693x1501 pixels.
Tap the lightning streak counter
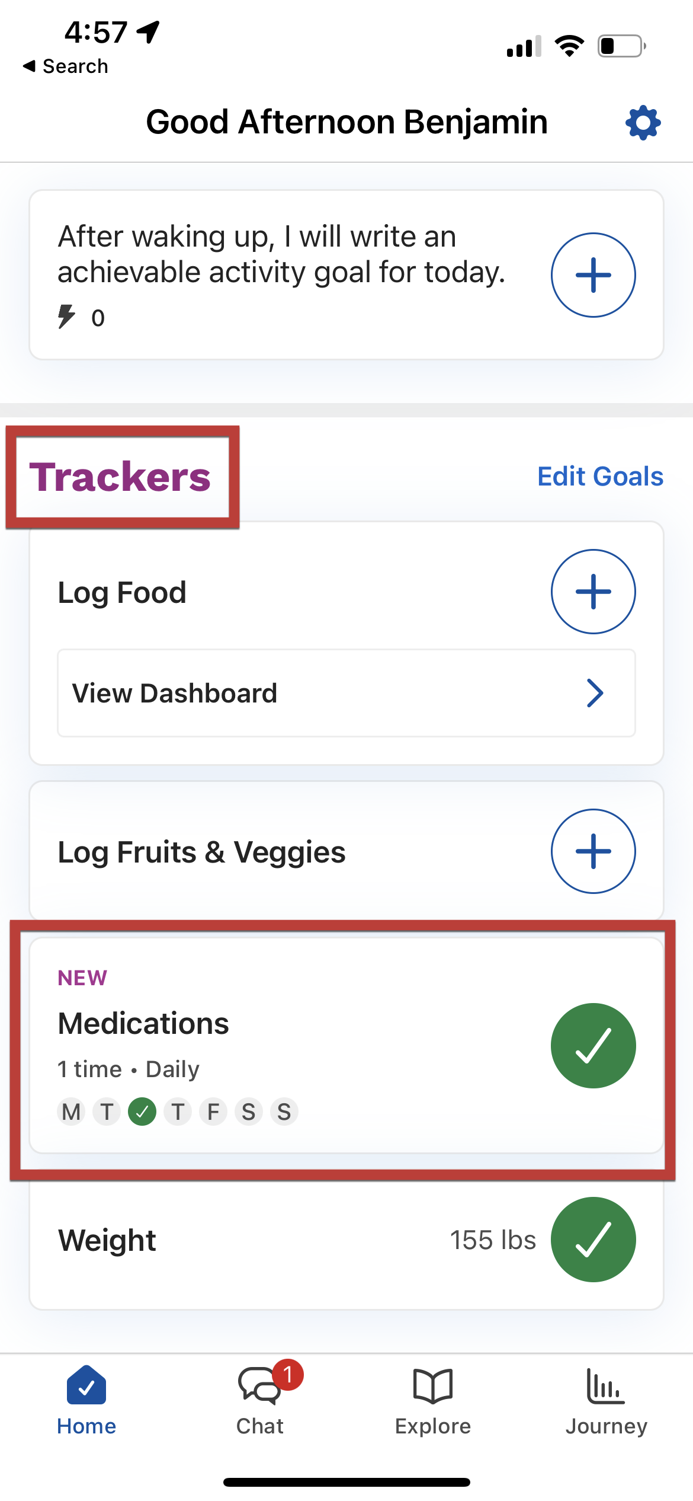[x=81, y=317]
